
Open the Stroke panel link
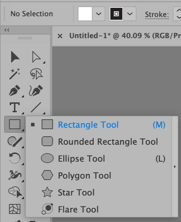tap(157, 14)
